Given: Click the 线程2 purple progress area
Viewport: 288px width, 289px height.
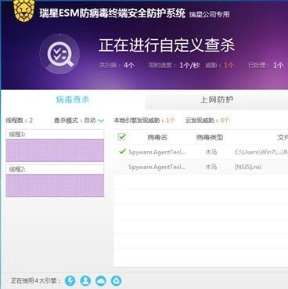Looking at the screenshot, I should click(55, 186).
